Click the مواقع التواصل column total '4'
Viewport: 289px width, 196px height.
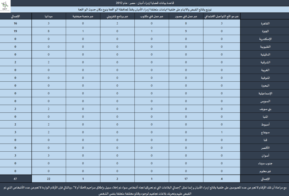(x=222, y=179)
